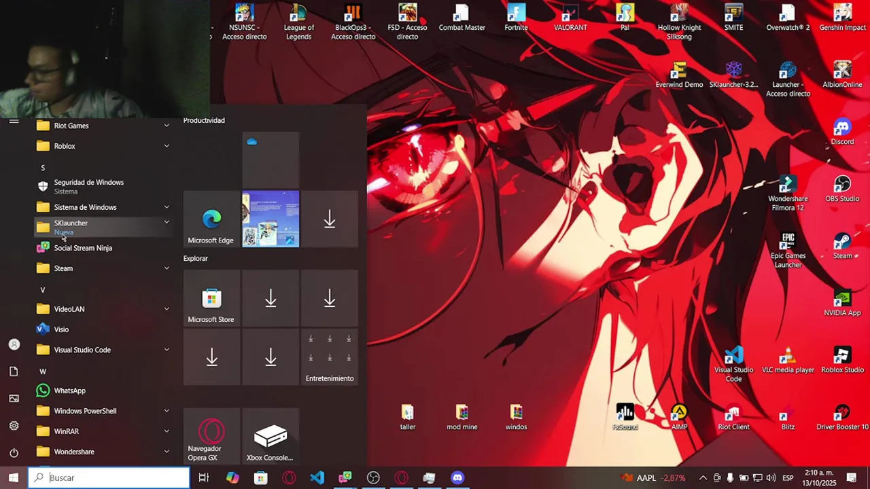This screenshot has width=870, height=489.
Task: Open the League of Legends desktop shortcut
Action: [x=298, y=22]
